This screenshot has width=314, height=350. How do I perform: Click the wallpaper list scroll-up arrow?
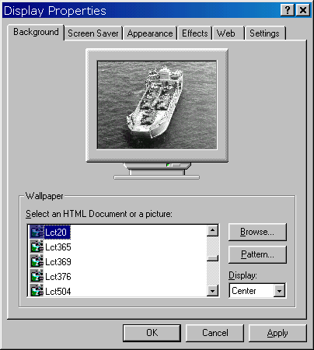pos(212,230)
